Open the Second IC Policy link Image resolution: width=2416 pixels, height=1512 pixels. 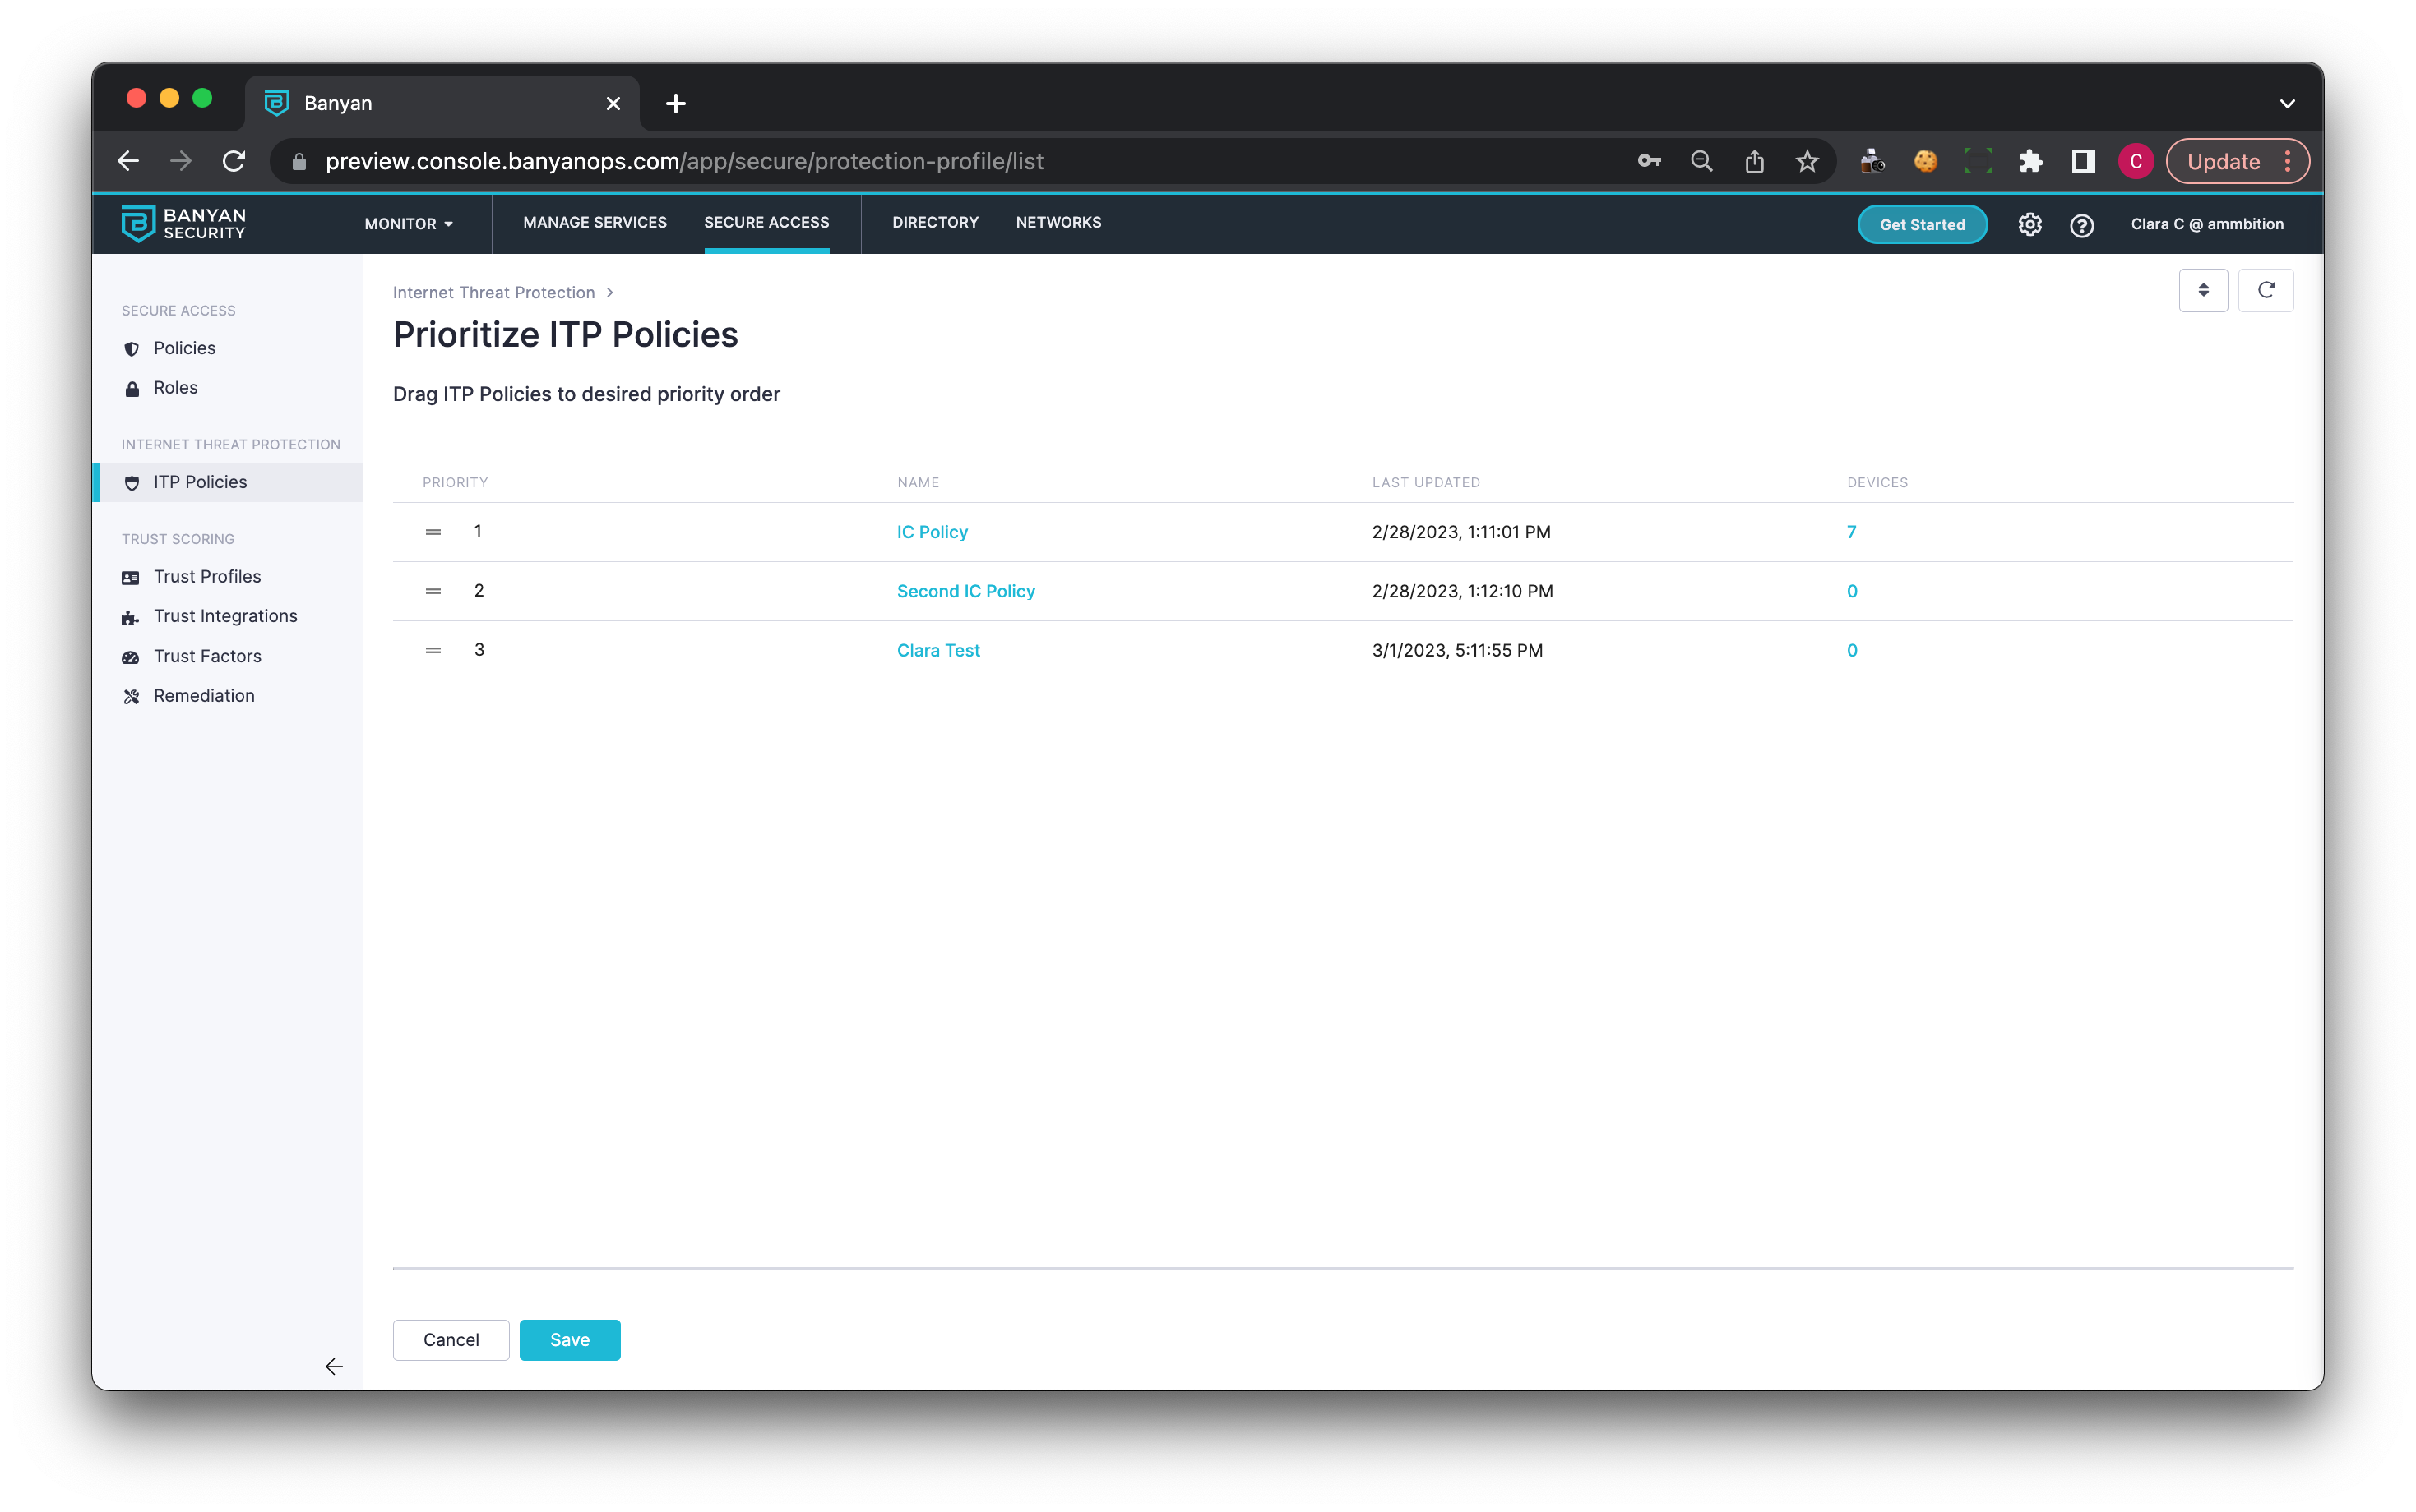[x=965, y=591]
